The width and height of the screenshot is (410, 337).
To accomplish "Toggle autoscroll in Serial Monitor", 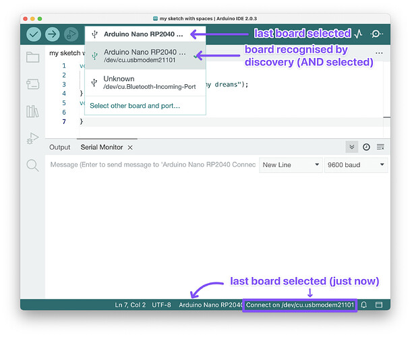I will [x=352, y=147].
